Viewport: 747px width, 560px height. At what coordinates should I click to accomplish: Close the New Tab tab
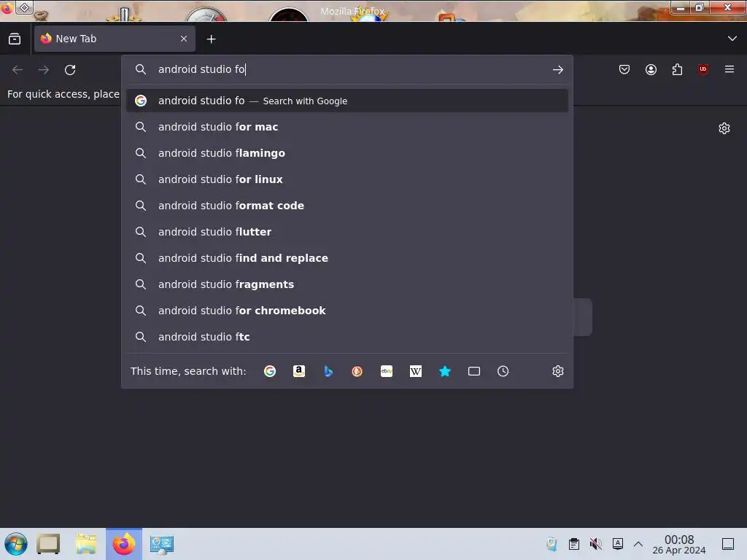pyautogui.click(x=184, y=39)
